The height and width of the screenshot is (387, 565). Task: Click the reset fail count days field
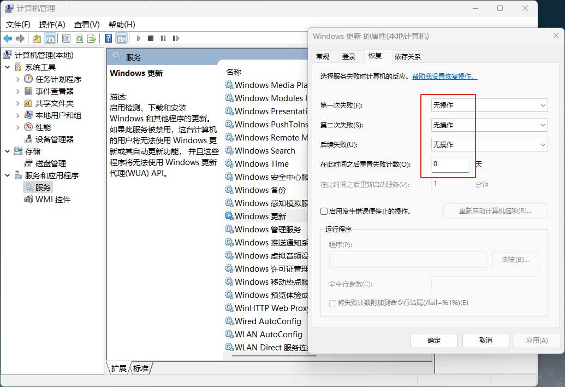pos(450,165)
